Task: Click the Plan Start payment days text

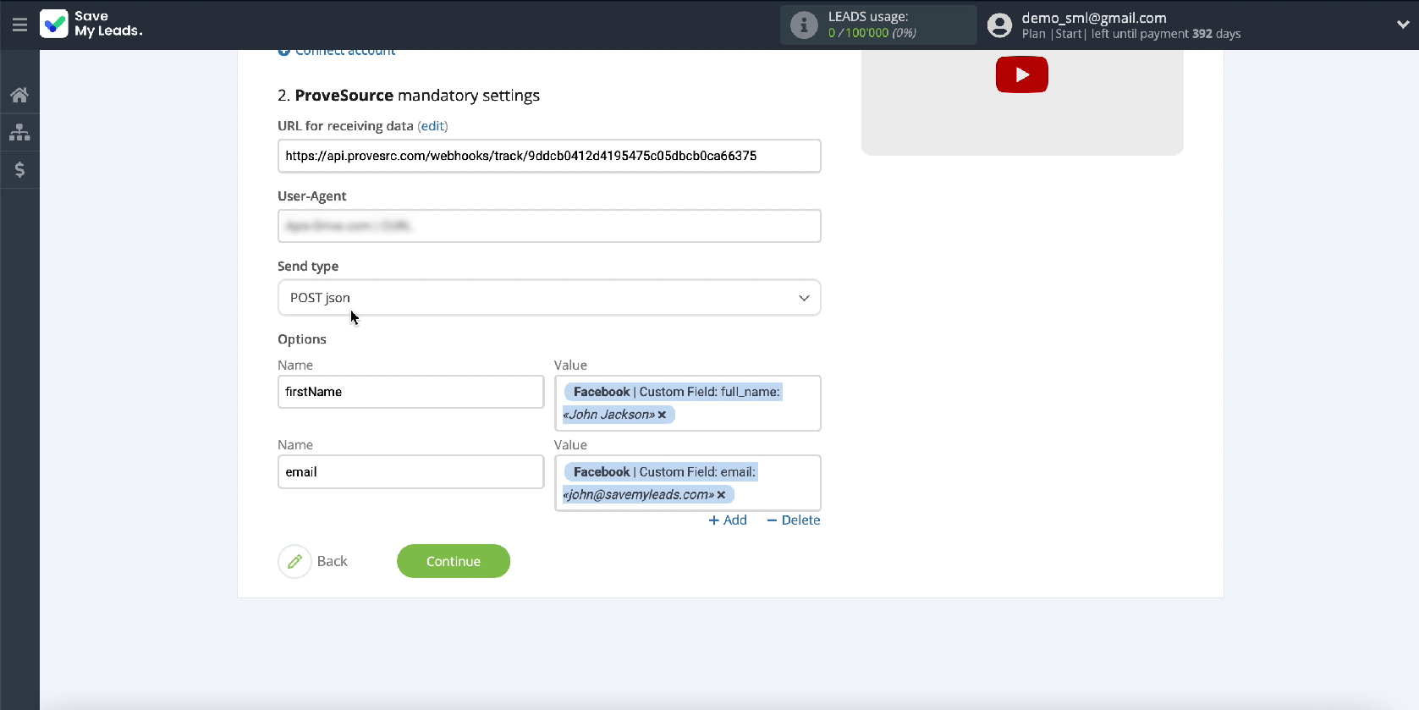Action: coord(1131,34)
